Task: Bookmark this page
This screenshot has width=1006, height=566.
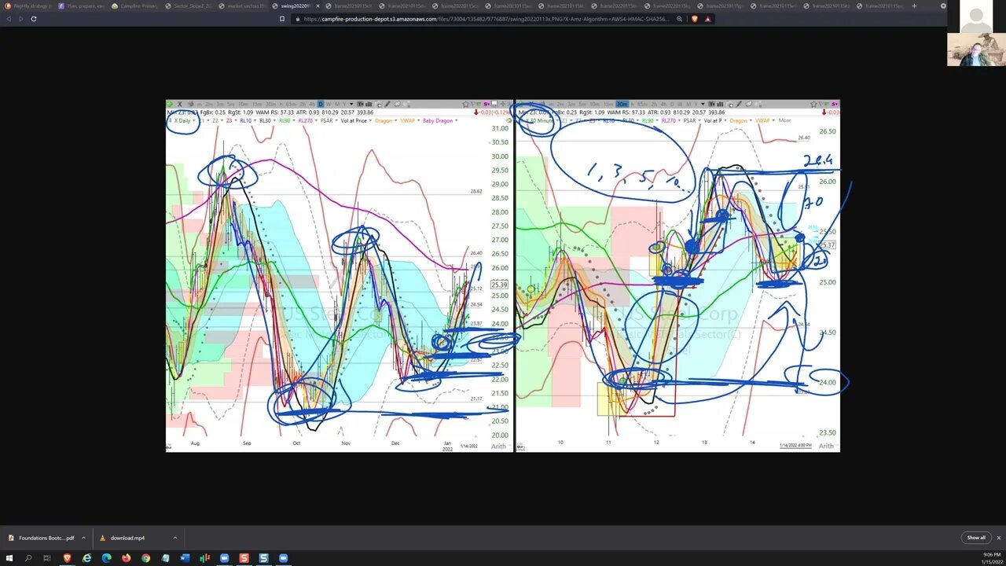Action: (282, 19)
